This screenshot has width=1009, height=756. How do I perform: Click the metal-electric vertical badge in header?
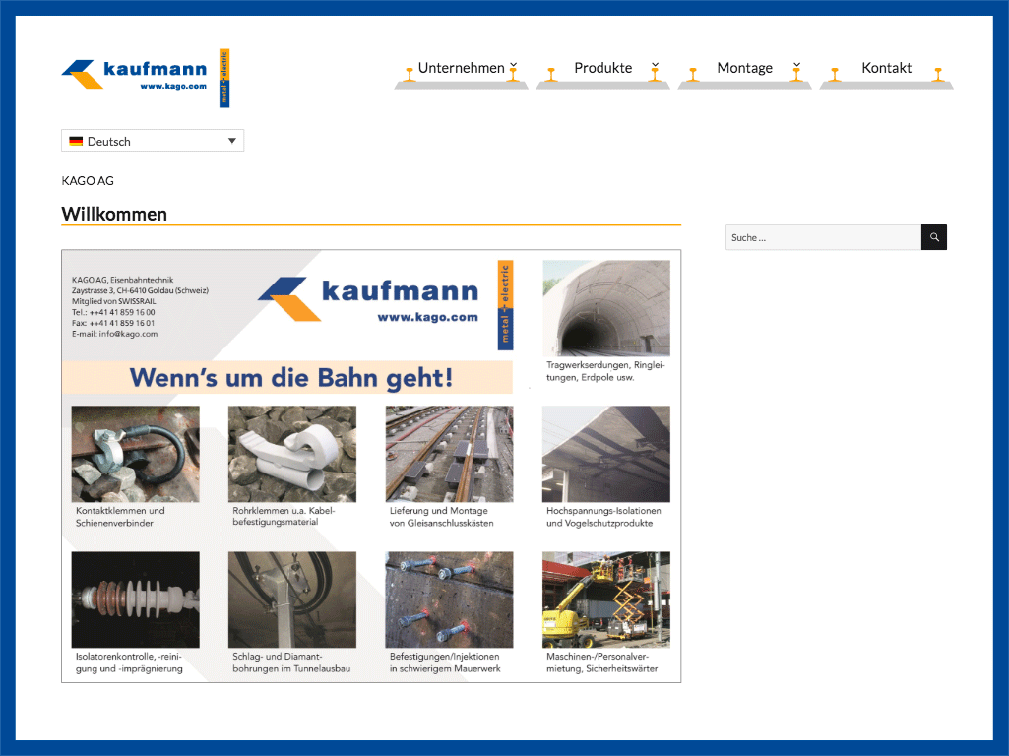pyautogui.click(x=224, y=78)
